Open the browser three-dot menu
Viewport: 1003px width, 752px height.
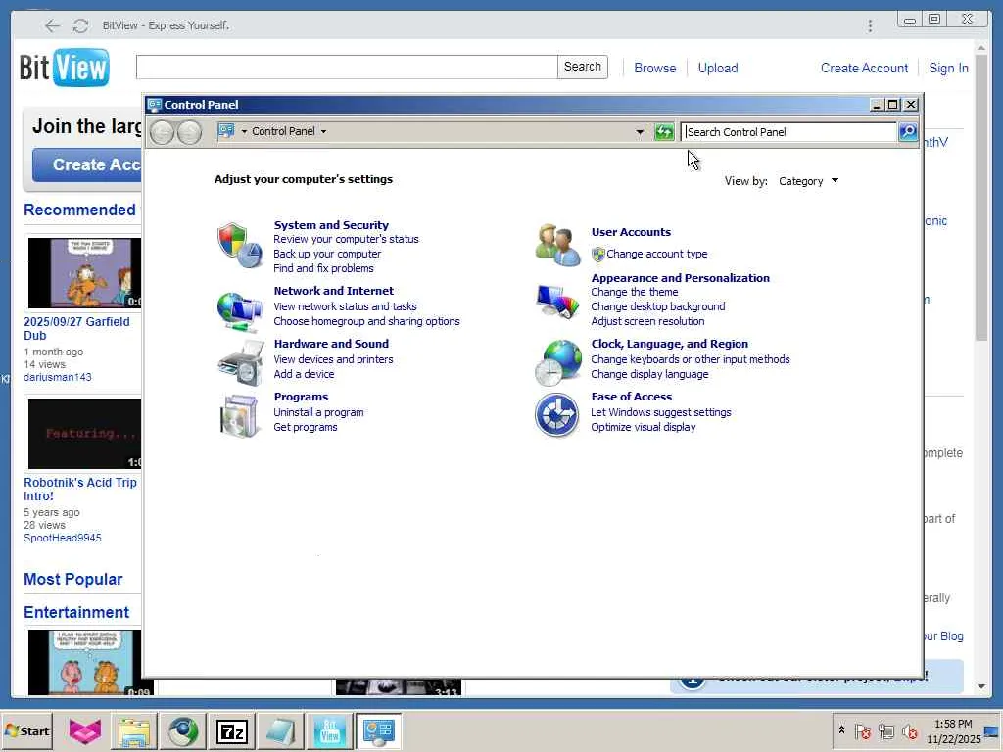pyautogui.click(x=870, y=25)
